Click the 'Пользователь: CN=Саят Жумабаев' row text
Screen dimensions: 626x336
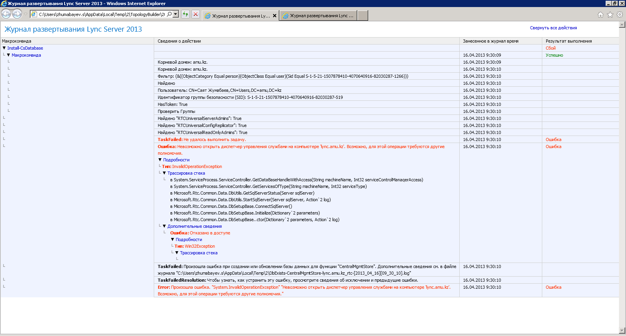pyautogui.click(x=219, y=90)
